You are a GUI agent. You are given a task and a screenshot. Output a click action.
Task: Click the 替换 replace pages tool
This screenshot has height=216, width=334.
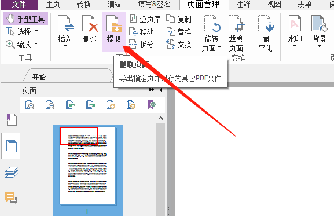(x=178, y=32)
